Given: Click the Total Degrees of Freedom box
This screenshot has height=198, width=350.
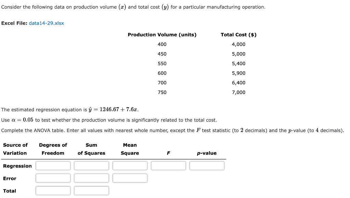Looking at the screenshot, I should [x=53, y=190].
